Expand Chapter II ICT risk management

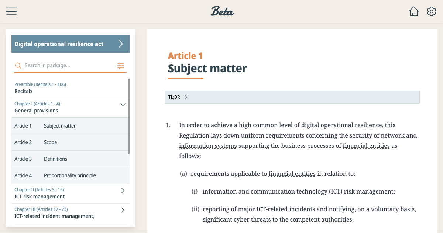point(123,191)
